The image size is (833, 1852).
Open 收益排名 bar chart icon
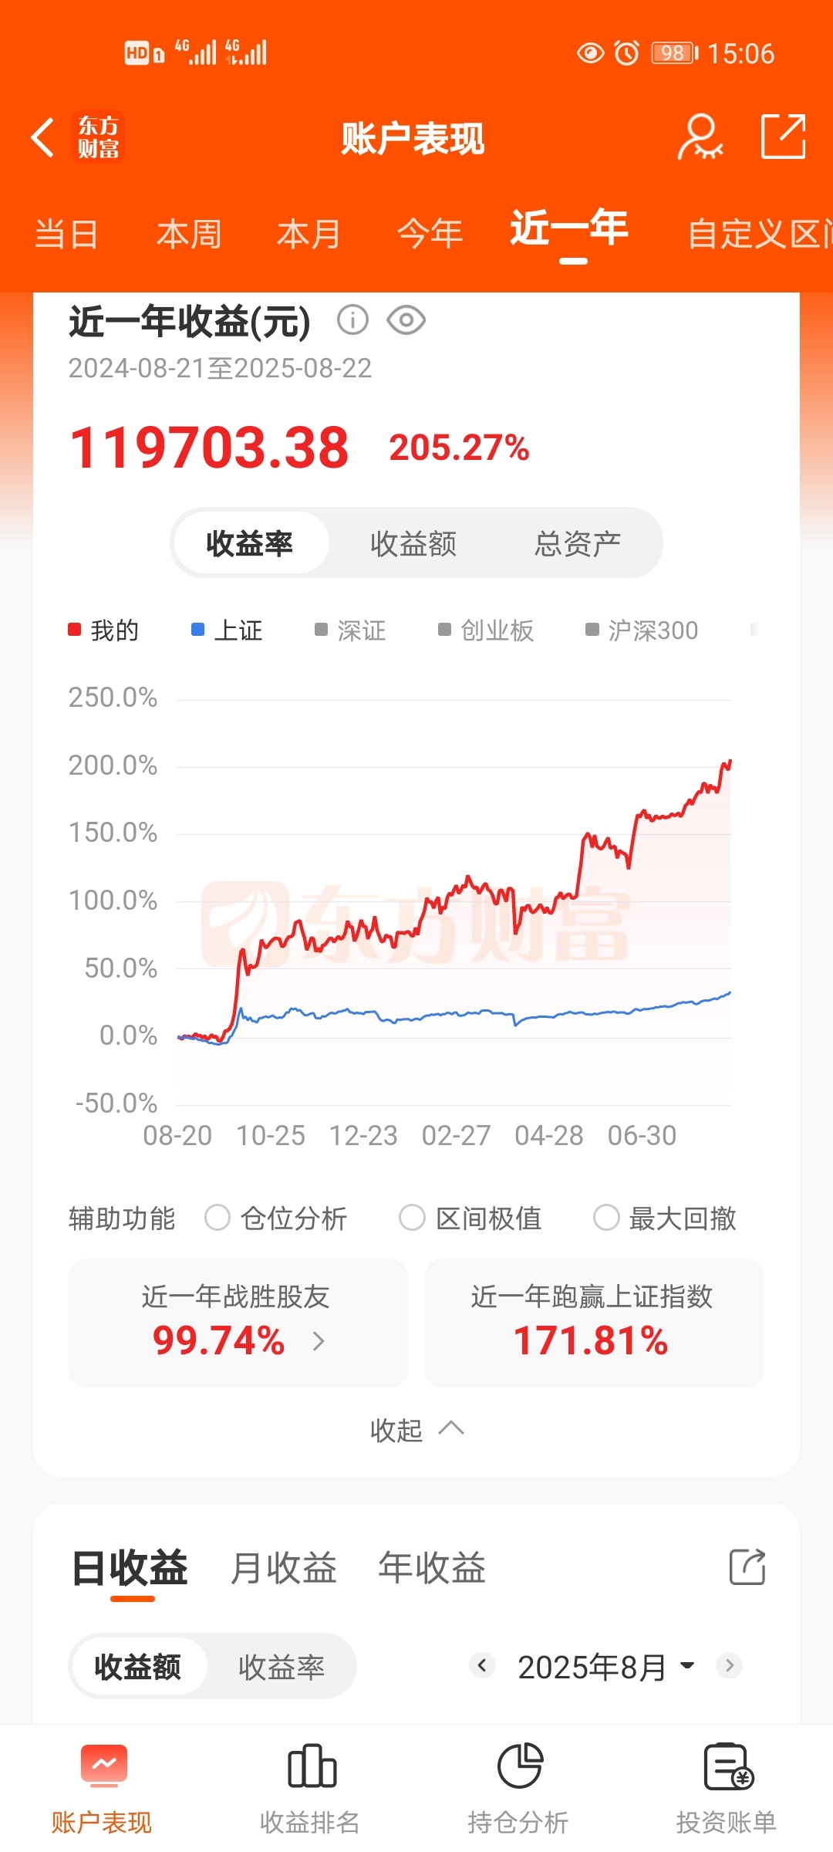312,1766
